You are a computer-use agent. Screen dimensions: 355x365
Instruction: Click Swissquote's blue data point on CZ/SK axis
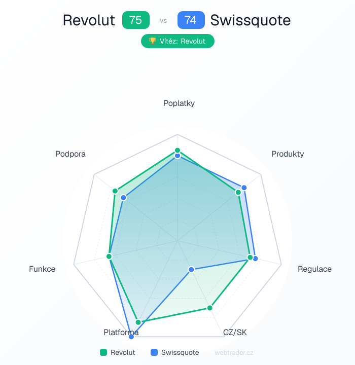(x=191, y=269)
